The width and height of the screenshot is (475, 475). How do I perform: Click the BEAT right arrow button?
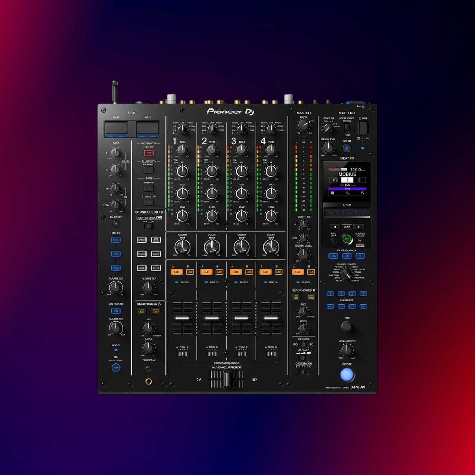(359, 227)
